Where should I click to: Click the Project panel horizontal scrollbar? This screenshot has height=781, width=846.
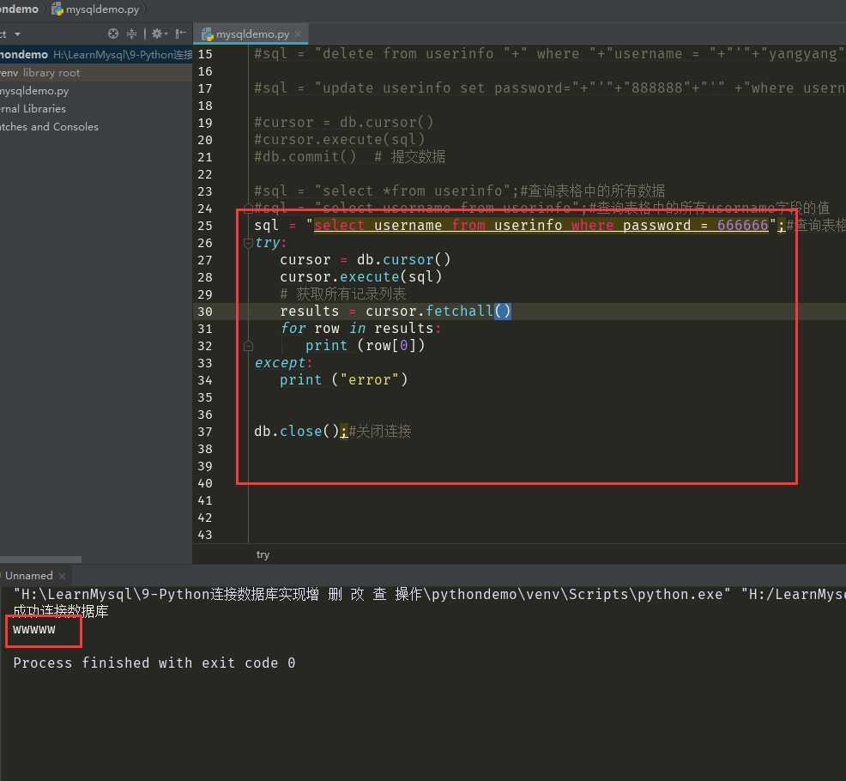coord(40,560)
